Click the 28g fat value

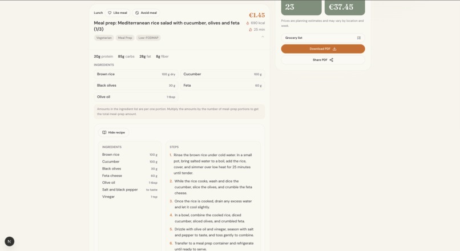tap(145, 56)
